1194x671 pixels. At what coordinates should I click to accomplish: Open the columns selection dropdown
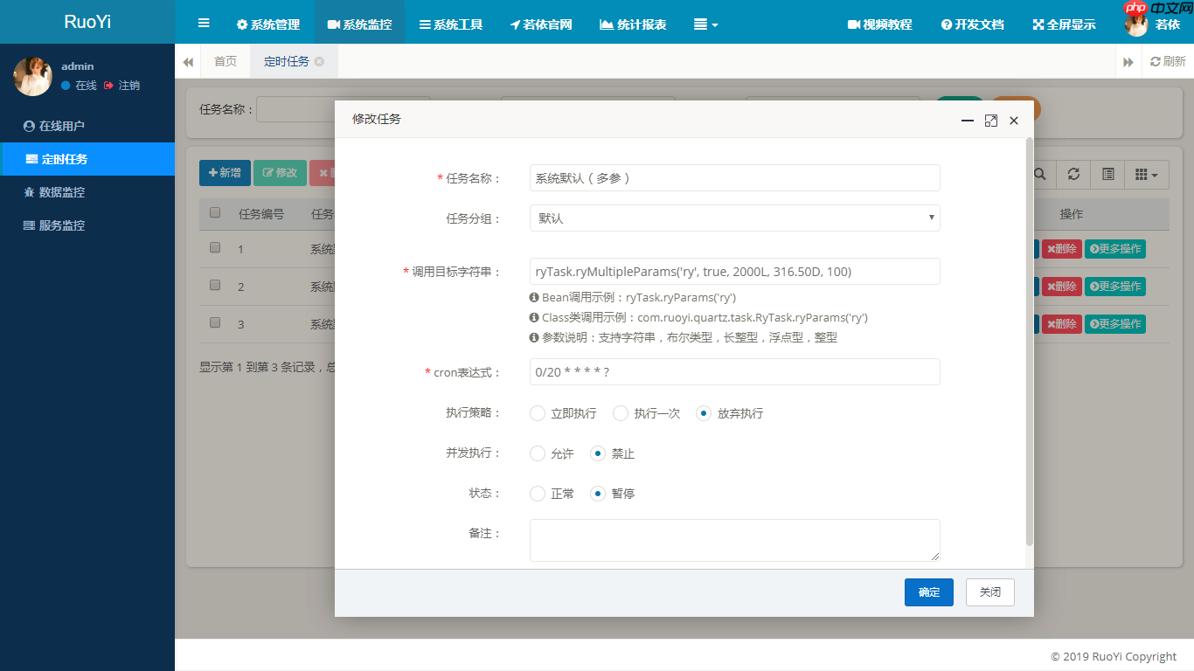(x=1145, y=174)
